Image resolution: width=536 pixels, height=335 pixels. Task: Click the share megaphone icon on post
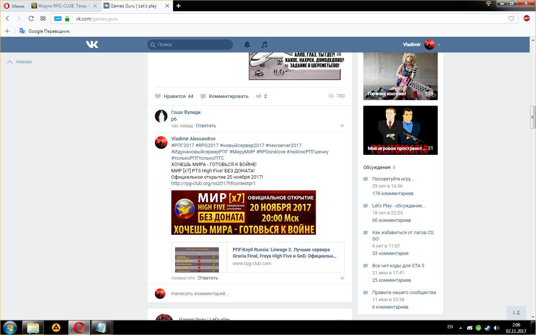(x=258, y=96)
